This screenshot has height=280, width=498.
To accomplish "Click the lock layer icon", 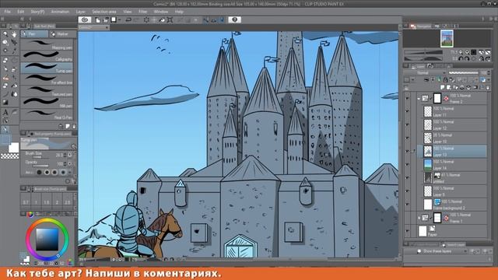I will [446, 80].
